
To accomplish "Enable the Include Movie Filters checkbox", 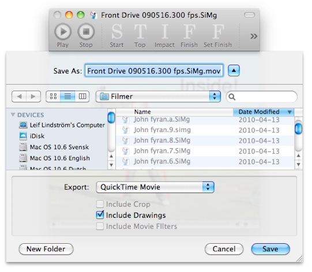I will point(100,226).
